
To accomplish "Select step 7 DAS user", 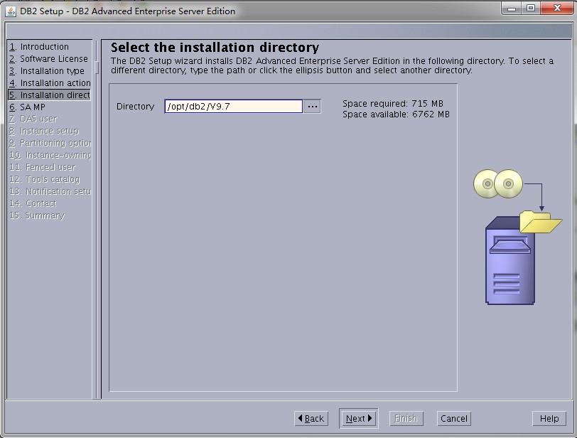I will (x=33, y=119).
